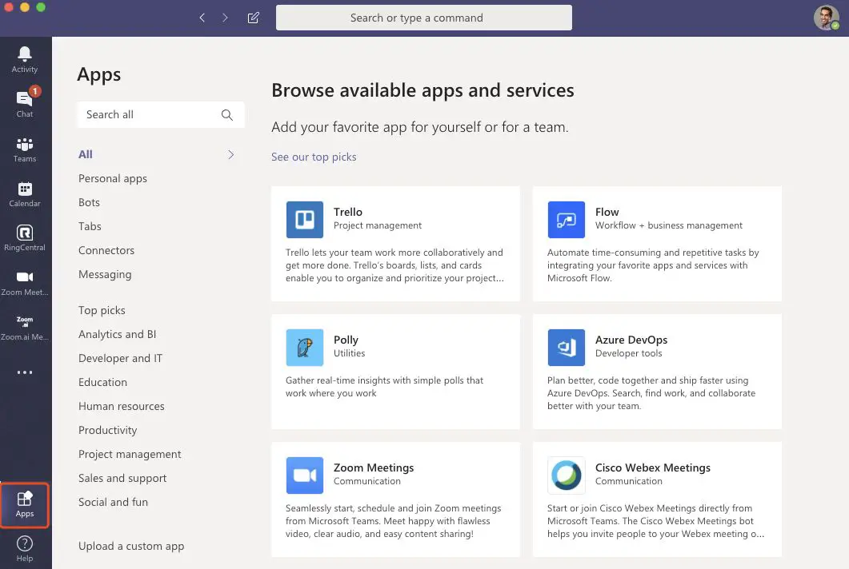This screenshot has width=849, height=569.
Task: Select the Bots category
Action: click(89, 202)
